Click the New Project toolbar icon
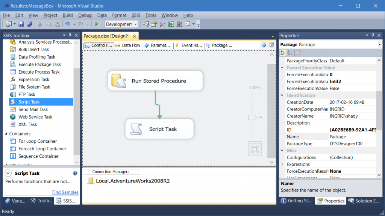The width and height of the screenshot is (385, 216). (x=9, y=24)
